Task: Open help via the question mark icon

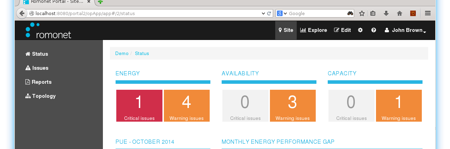Action: click(374, 30)
